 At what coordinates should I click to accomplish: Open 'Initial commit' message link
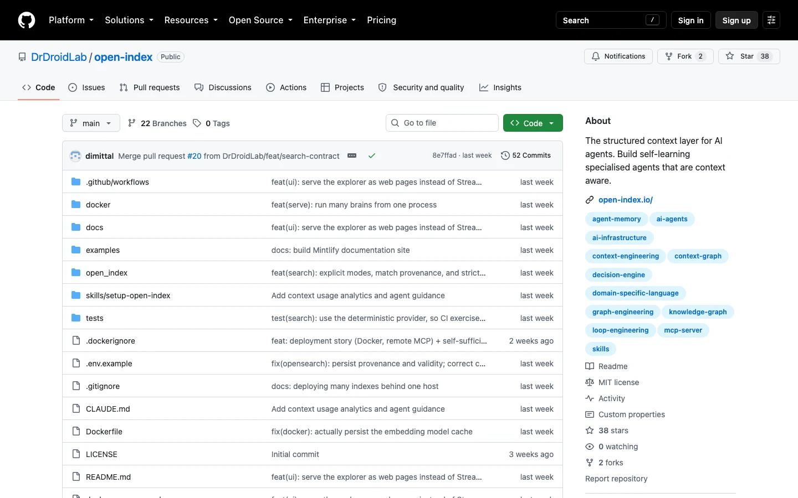click(295, 454)
